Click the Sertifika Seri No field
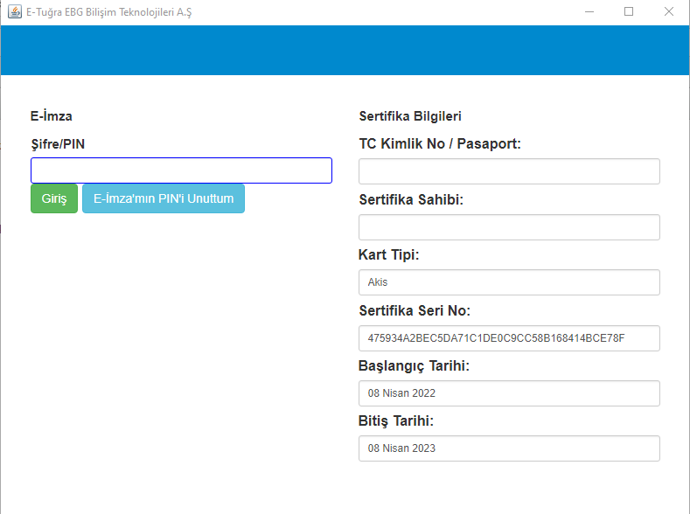 (509, 338)
